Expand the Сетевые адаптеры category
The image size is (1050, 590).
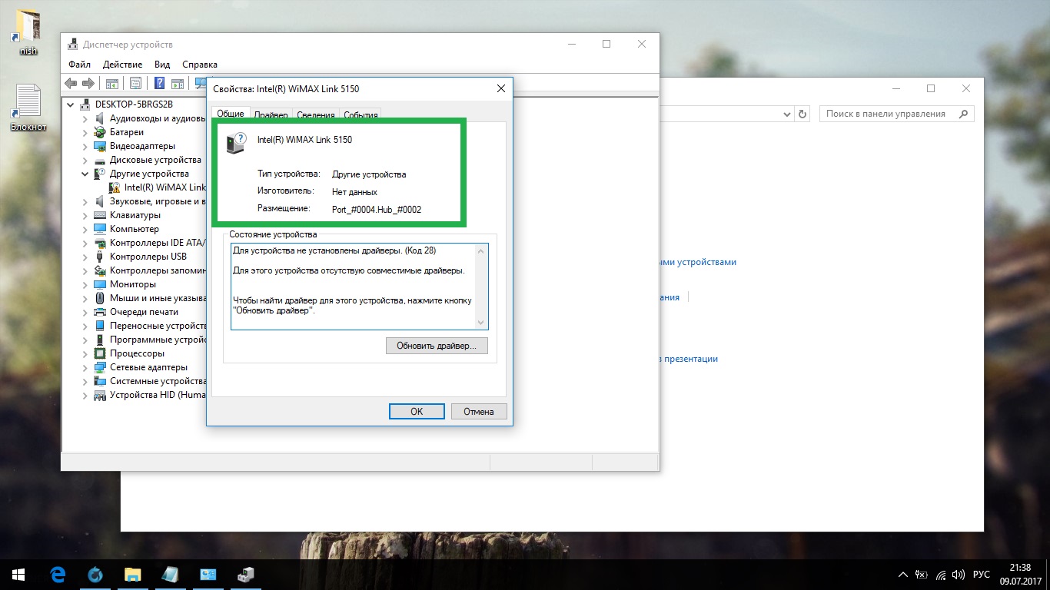click(x=85, y=367)
